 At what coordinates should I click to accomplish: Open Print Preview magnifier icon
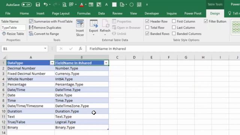pyautogui.click(x=64, y=4)
